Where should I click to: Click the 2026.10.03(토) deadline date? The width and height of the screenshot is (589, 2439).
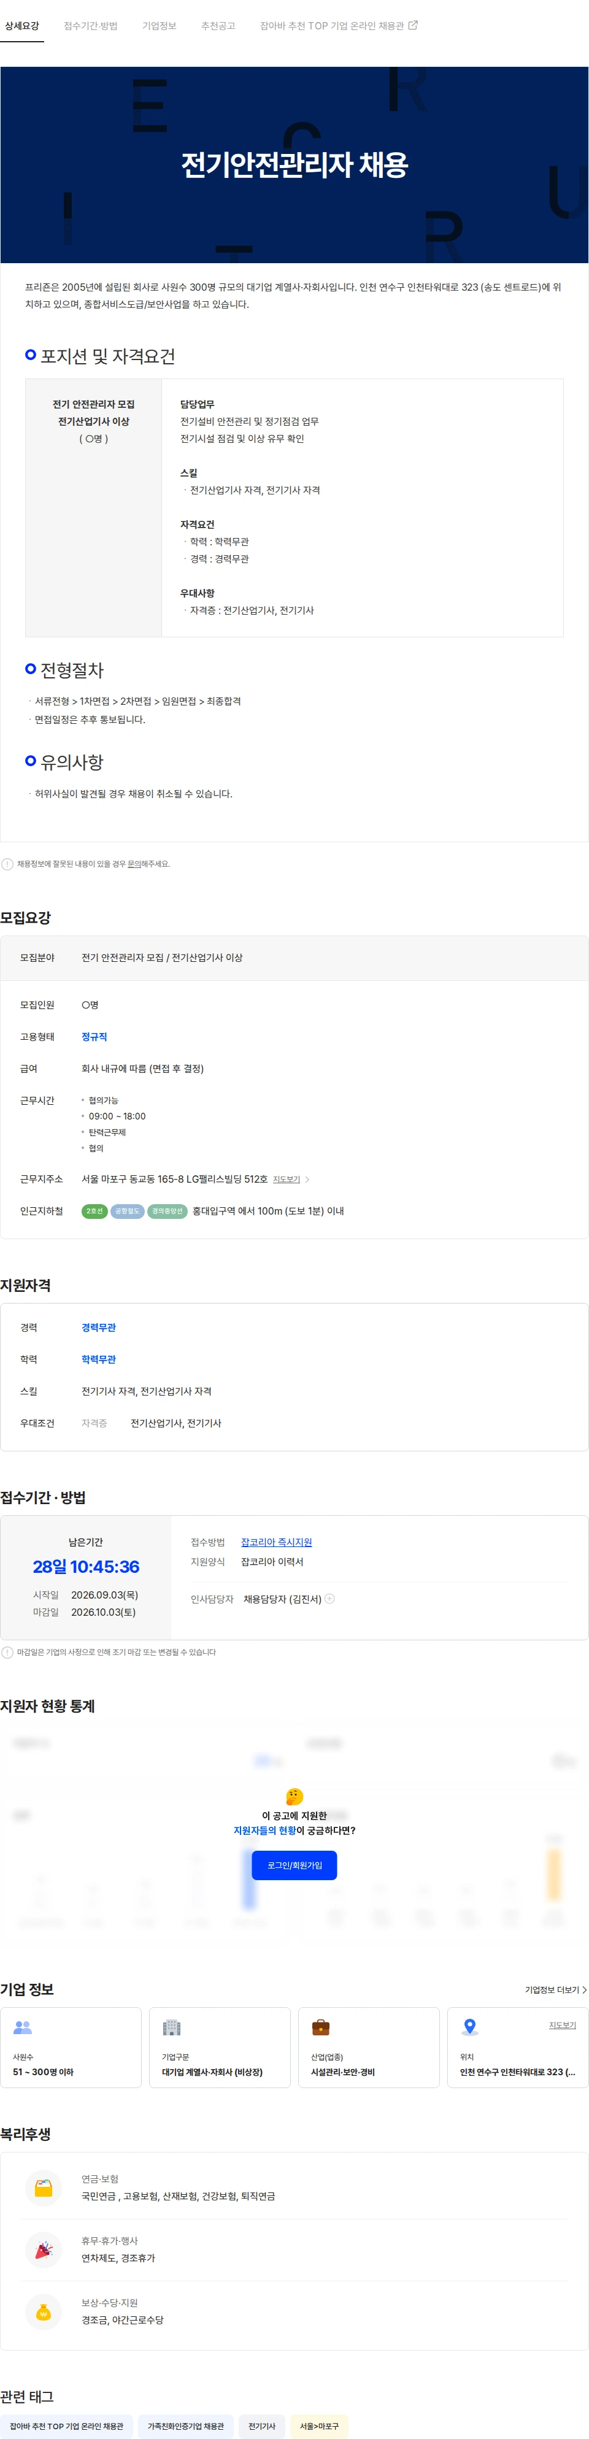[103, 1613]
